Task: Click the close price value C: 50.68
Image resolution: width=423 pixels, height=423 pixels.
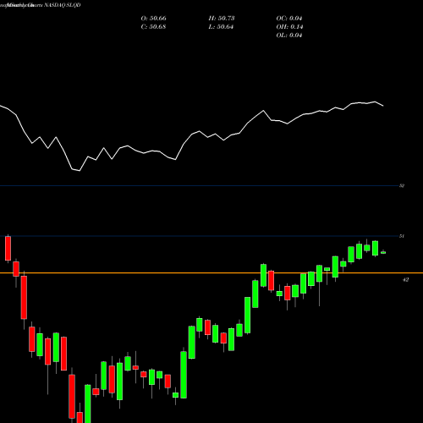Action: click(x=153, y=27)
